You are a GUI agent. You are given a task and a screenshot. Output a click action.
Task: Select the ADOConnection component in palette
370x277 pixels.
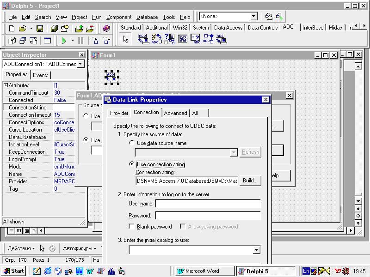(143, 39)
